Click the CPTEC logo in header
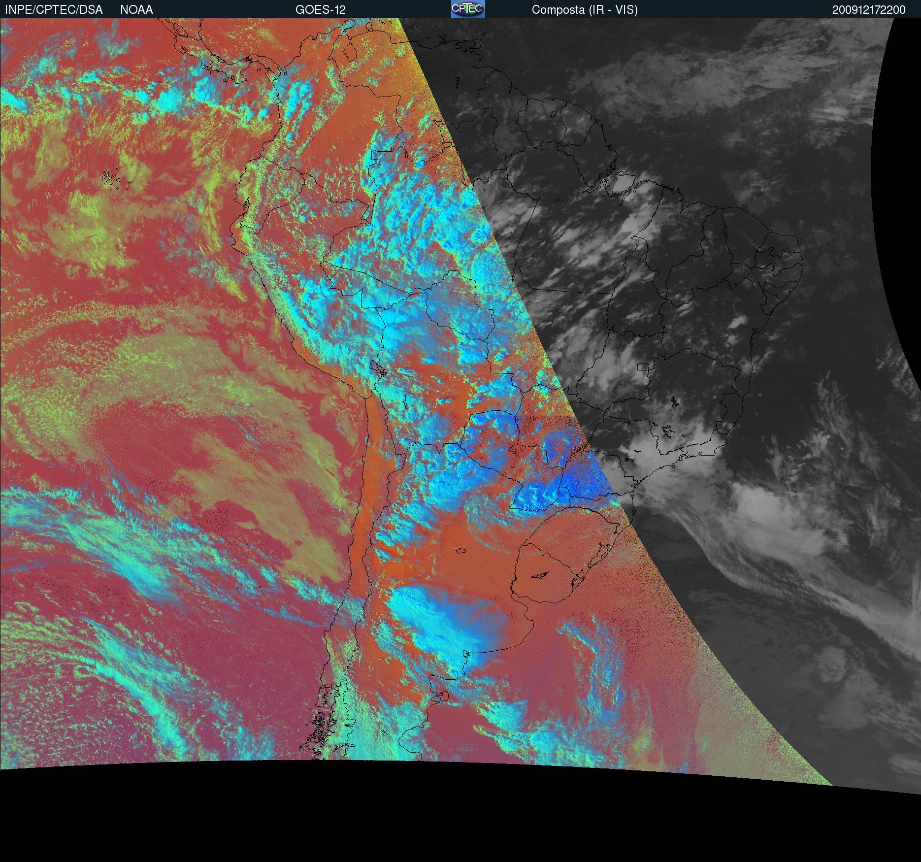The height and width of the screenshot is (862, 921). coord(467,9)
